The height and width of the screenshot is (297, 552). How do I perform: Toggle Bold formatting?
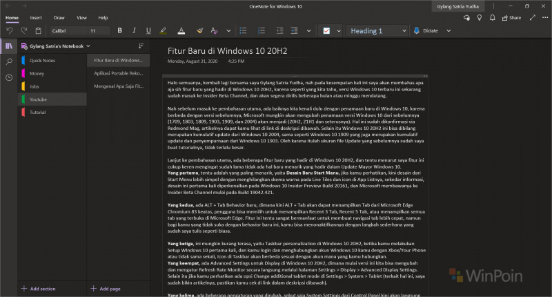point(119,30)
